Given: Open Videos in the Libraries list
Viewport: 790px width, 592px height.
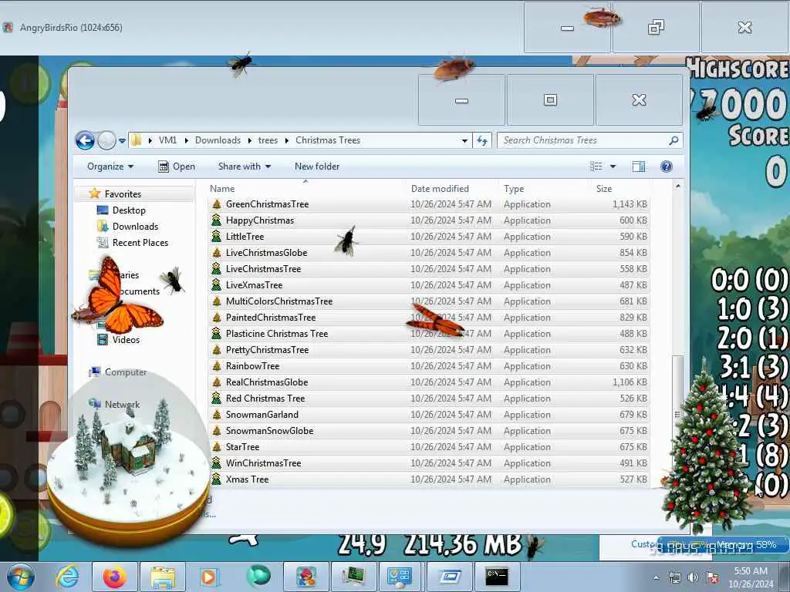Looking at the screenshot, I should tap(126, 339).
